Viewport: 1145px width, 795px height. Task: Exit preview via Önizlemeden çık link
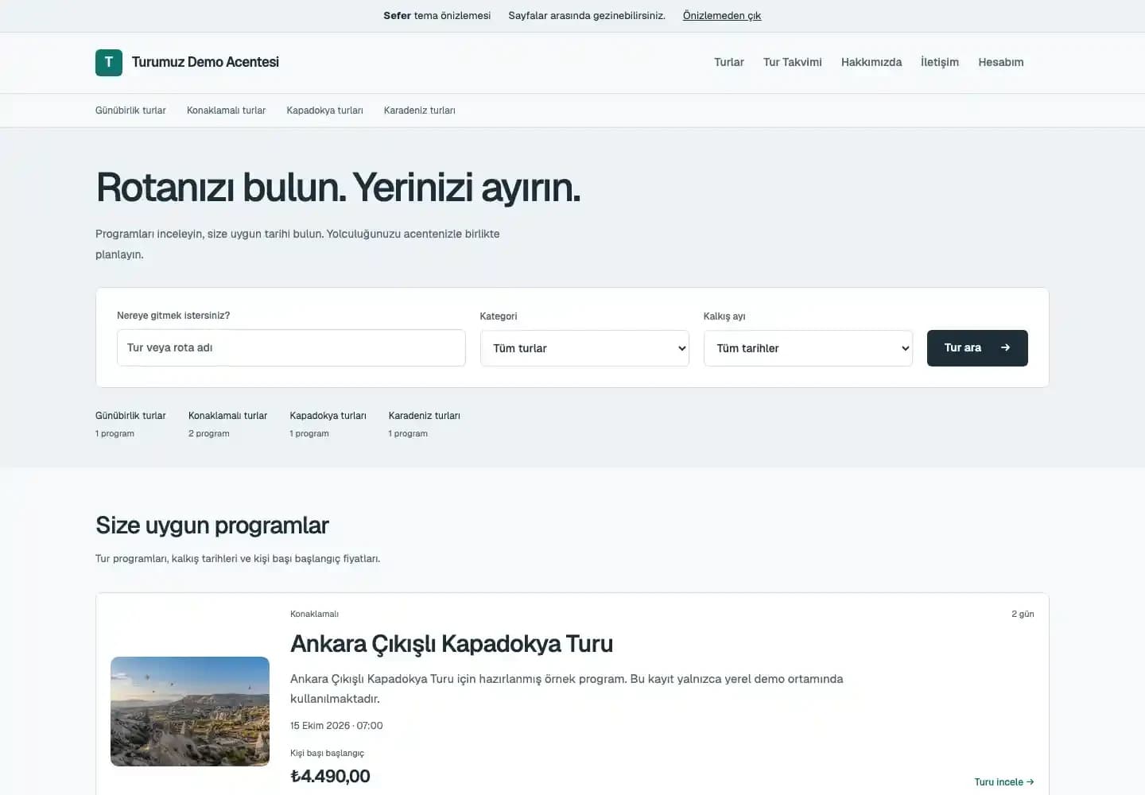point(722,15)
